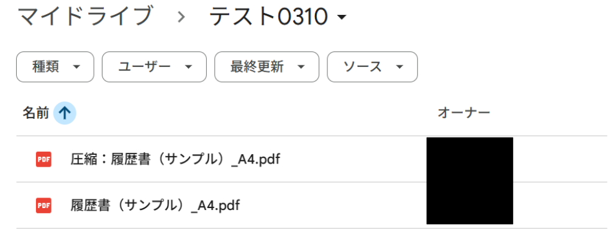Click the PDF icon for 圧縮：履歴書（サンプル）_A4.pdf

pos(43,159)
